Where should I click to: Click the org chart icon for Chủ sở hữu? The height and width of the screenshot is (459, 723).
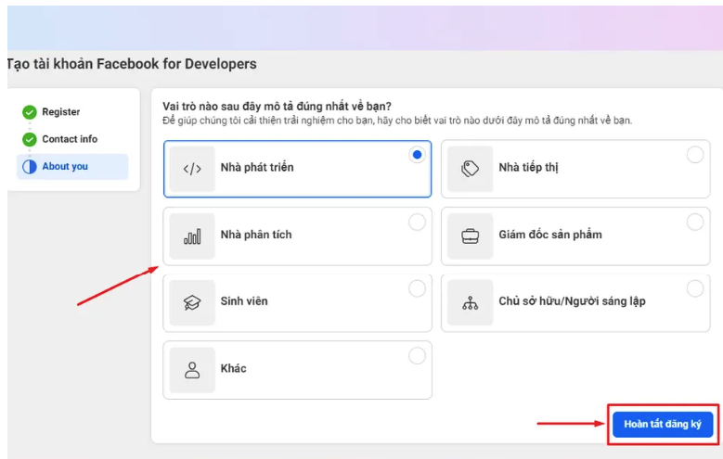click(x=470, y=303)
